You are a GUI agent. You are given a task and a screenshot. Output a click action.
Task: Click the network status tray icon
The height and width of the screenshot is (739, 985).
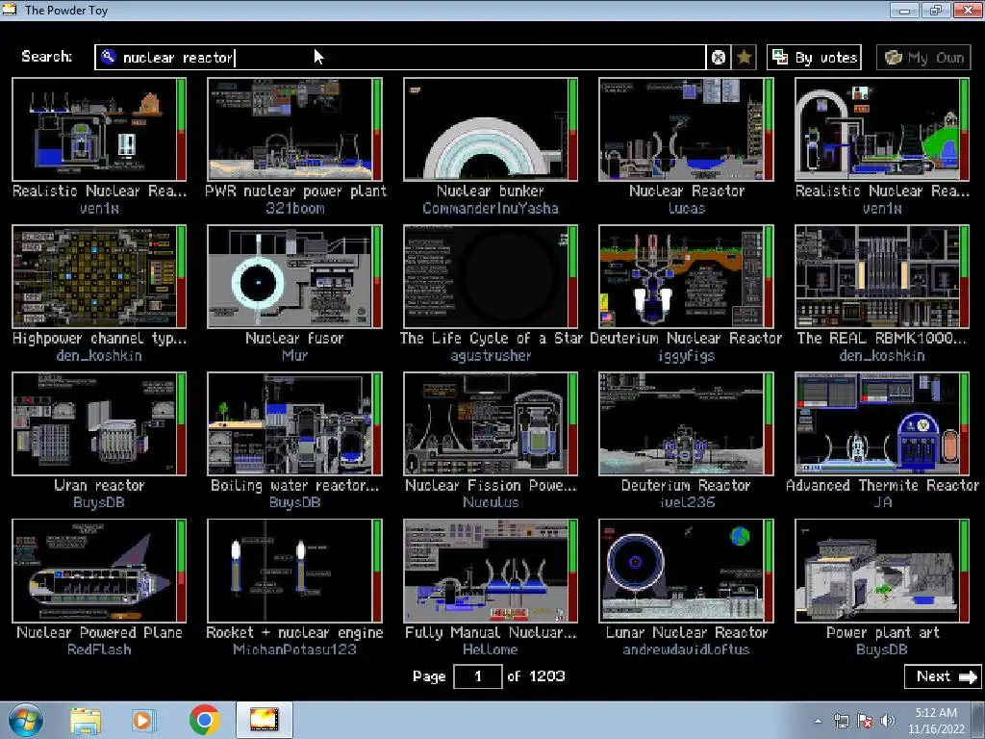tap(841, 722)
